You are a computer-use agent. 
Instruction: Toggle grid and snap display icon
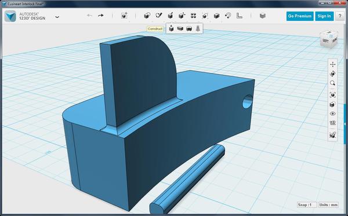click(332, 123)
